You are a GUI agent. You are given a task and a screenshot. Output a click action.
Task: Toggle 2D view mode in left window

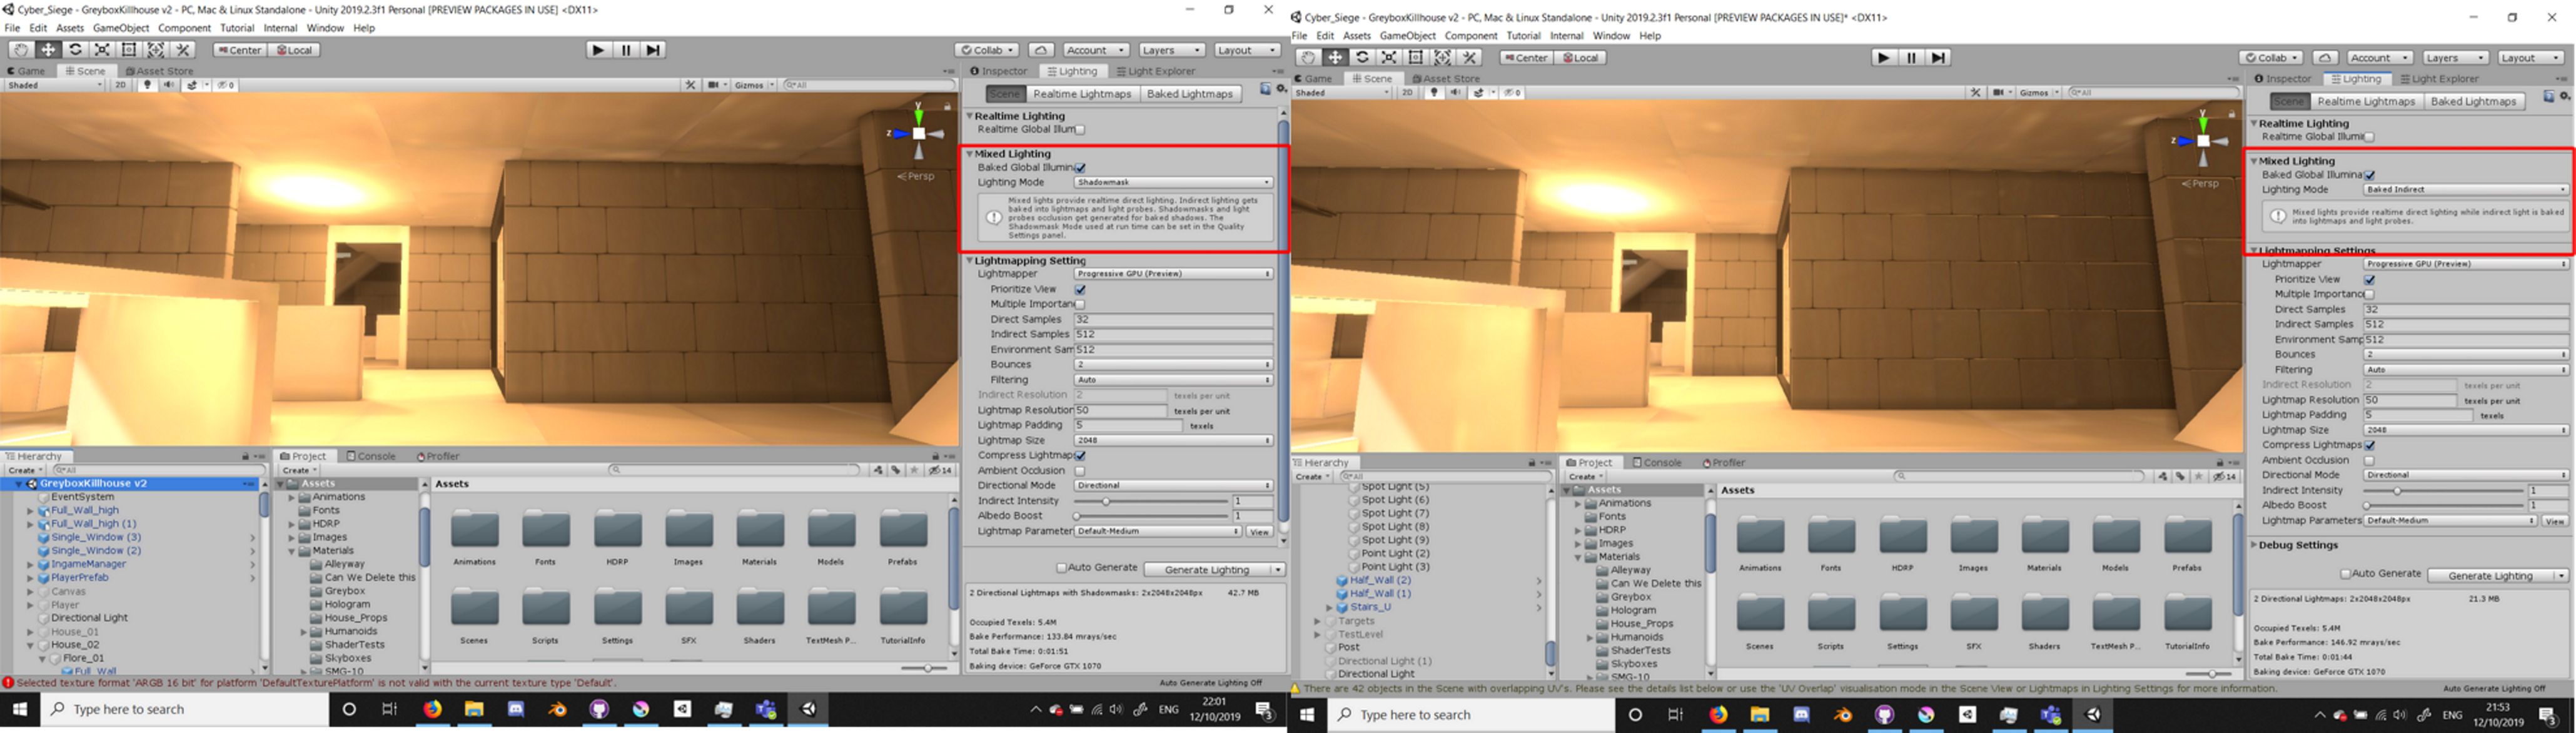tap(121, 85)
